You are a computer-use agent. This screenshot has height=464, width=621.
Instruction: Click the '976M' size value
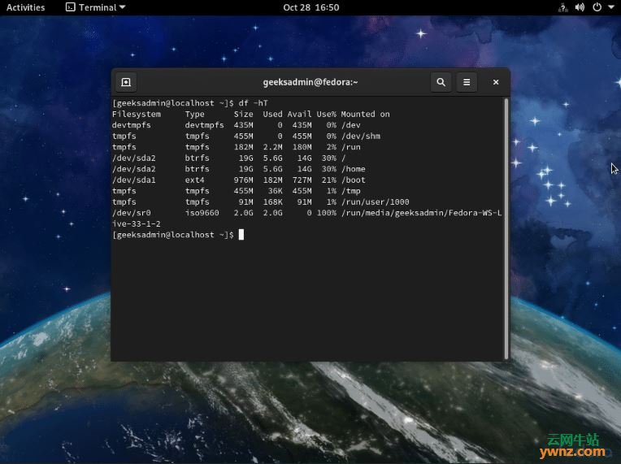243,180
